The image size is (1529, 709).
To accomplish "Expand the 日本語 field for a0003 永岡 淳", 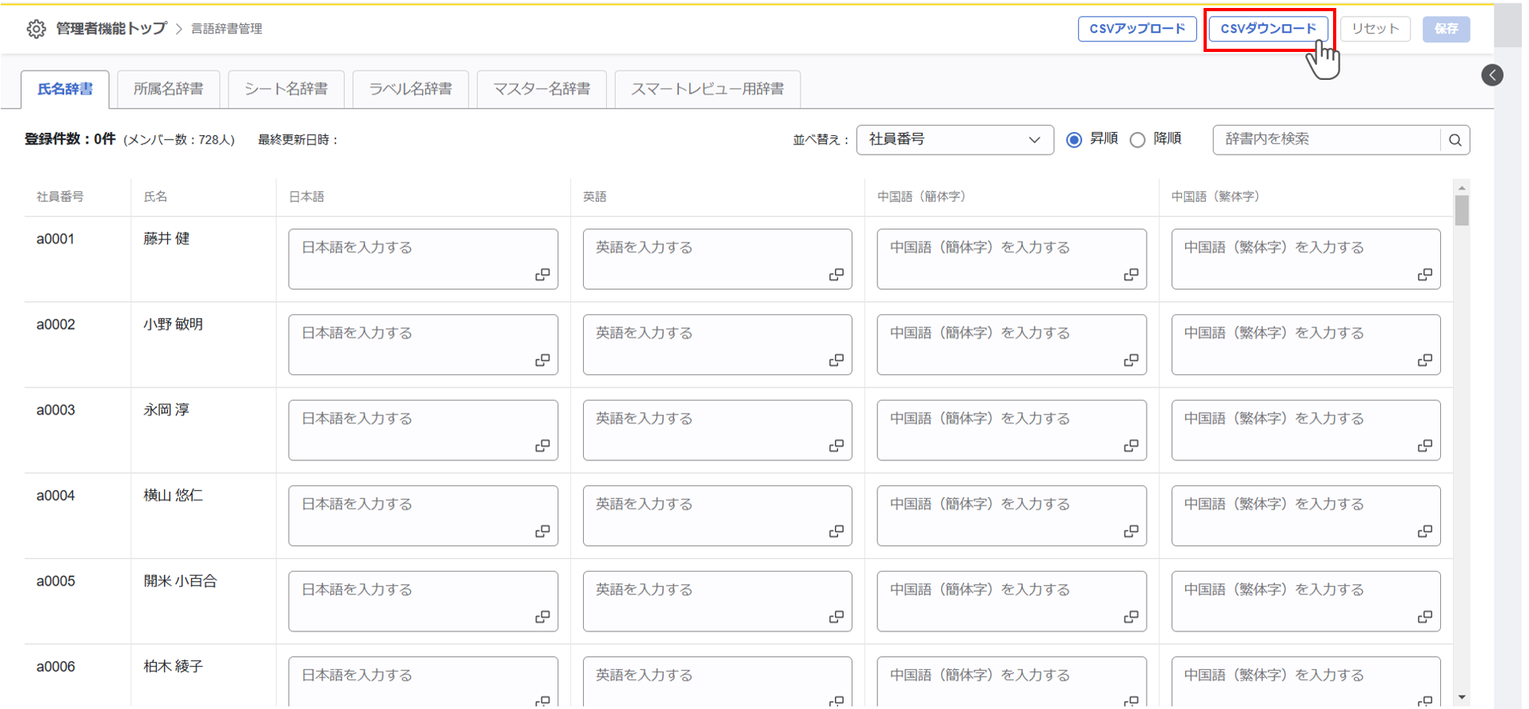I will pos(542,445).
